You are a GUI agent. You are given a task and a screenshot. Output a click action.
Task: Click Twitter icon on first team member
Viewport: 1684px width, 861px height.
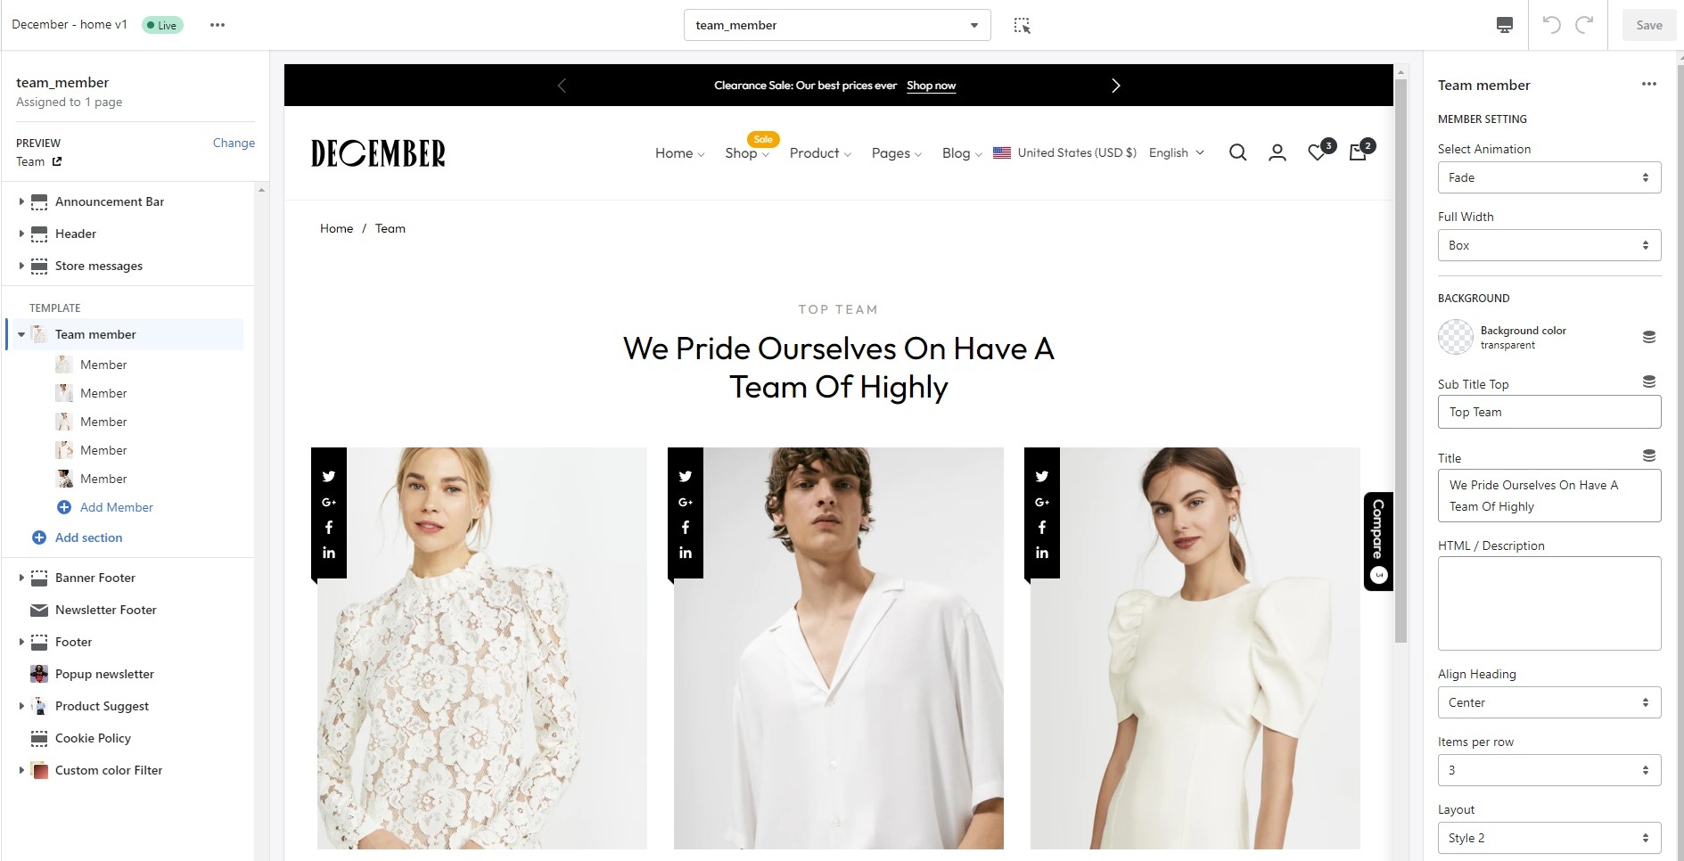[329, 476]
